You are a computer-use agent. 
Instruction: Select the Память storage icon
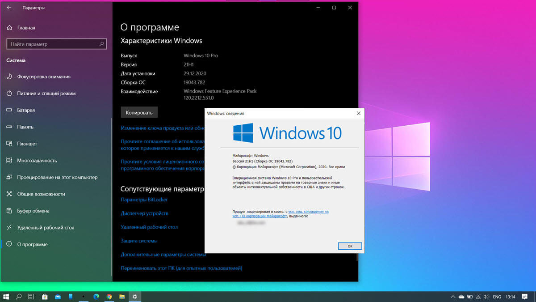(9, 127)
